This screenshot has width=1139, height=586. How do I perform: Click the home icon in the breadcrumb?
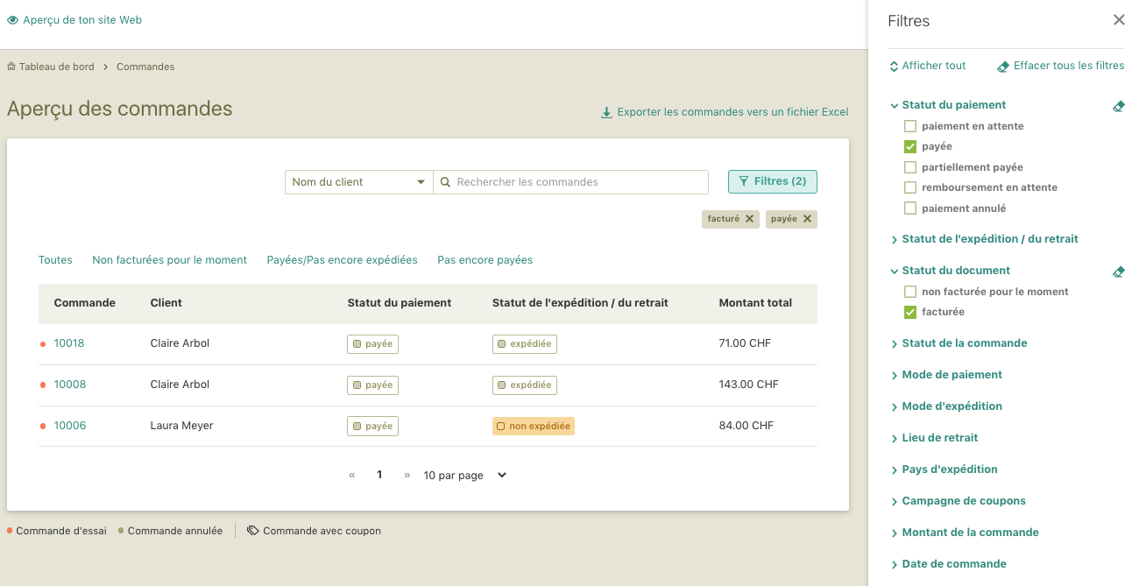(11, 67)
